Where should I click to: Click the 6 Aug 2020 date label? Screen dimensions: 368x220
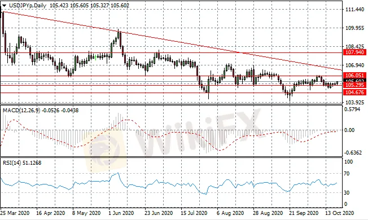coord(231,213)
